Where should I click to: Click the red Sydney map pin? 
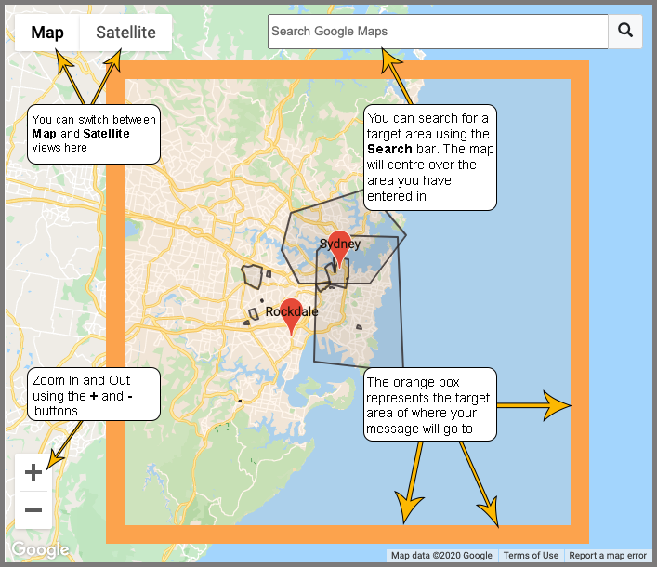(339, 248)
